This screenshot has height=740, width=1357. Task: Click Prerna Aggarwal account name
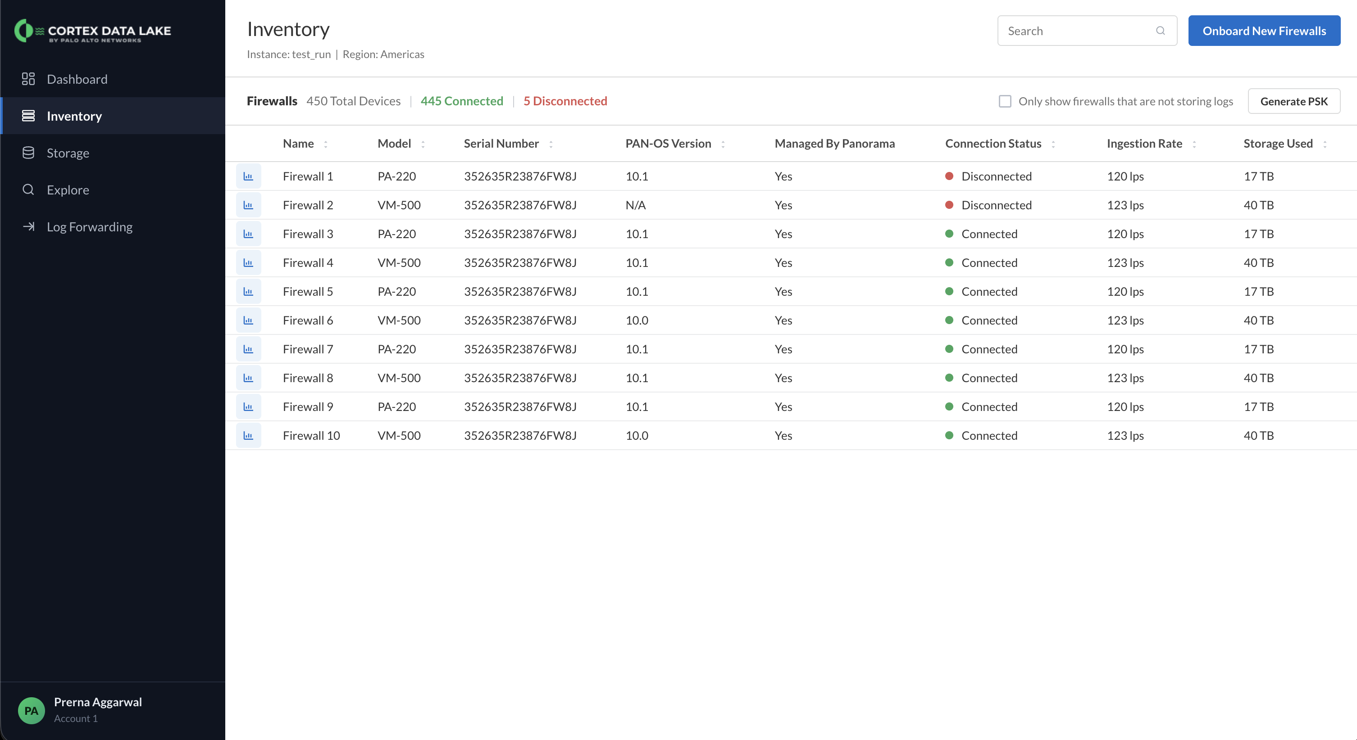point(98,702)
